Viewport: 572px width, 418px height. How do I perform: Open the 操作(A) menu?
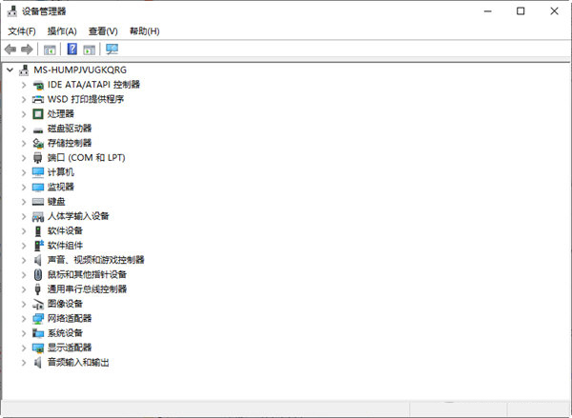coord(62,31)
